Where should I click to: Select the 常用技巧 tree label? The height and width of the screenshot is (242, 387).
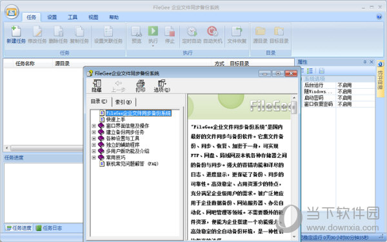click(115, 158)
